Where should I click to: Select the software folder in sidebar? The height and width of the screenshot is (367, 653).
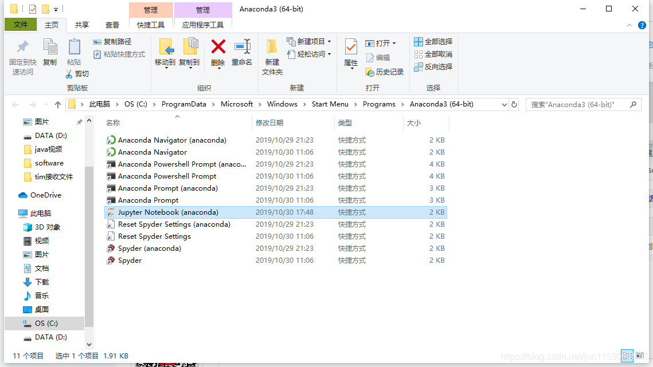[x=49, y=163]
